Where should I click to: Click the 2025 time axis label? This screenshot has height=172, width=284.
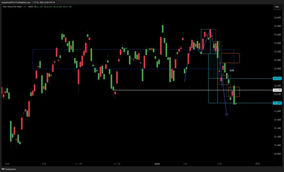click(x=157, y=164)
